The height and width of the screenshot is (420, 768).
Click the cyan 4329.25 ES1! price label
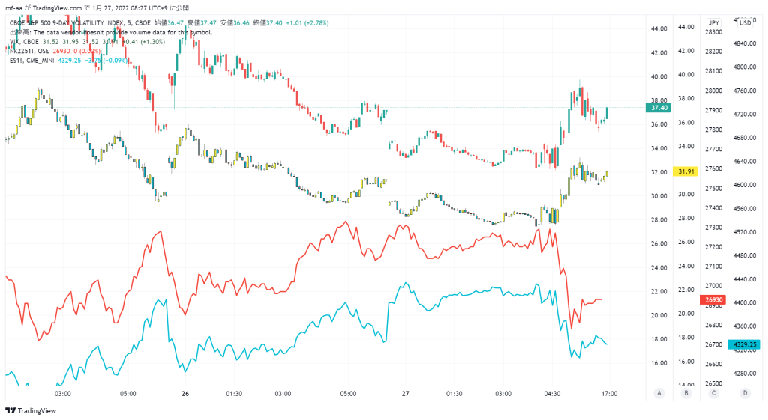745,344
